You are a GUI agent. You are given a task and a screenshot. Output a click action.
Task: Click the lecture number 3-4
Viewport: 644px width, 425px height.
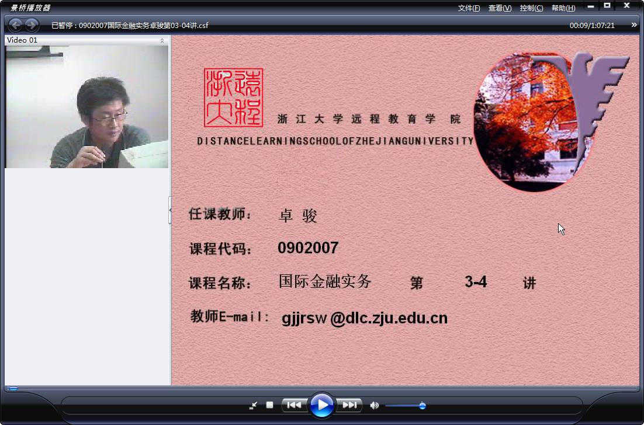pyautogui.click(x=476, y=282)
